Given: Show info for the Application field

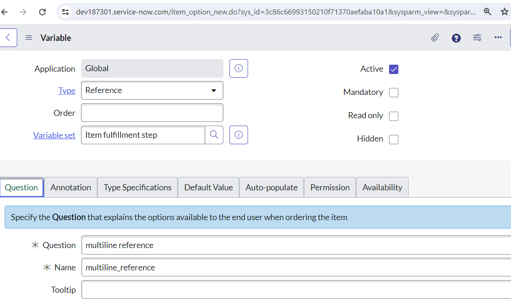Looking at the screenshot, I should [239, 68].
